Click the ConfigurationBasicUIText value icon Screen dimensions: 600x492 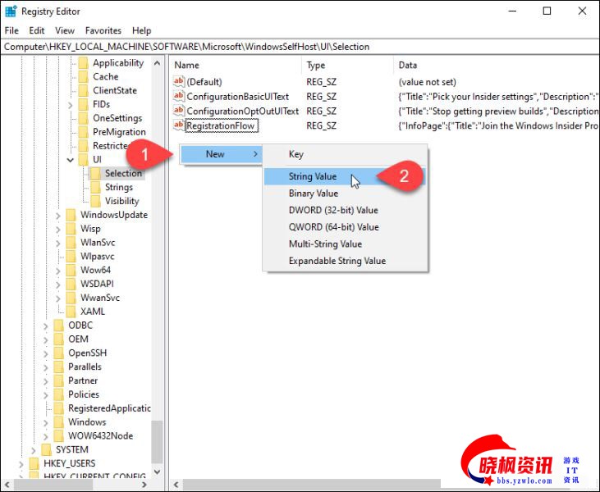pos(180,97)
